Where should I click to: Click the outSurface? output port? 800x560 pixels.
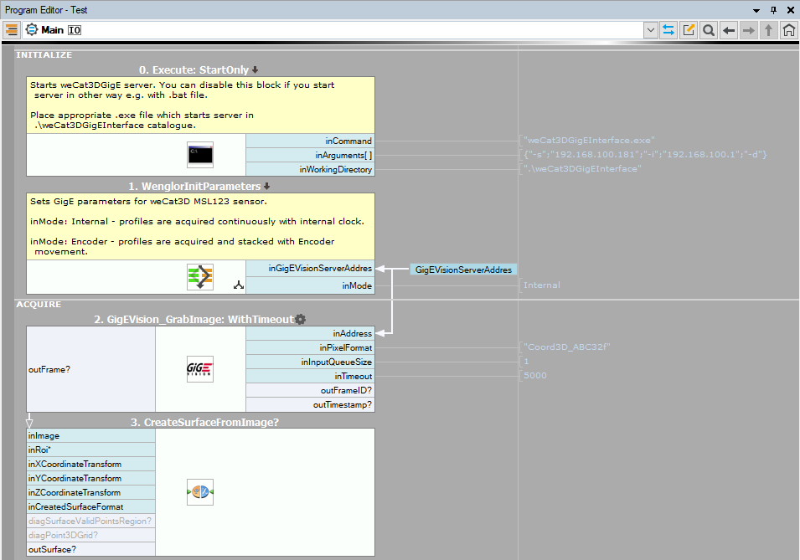tap(90, 549)
